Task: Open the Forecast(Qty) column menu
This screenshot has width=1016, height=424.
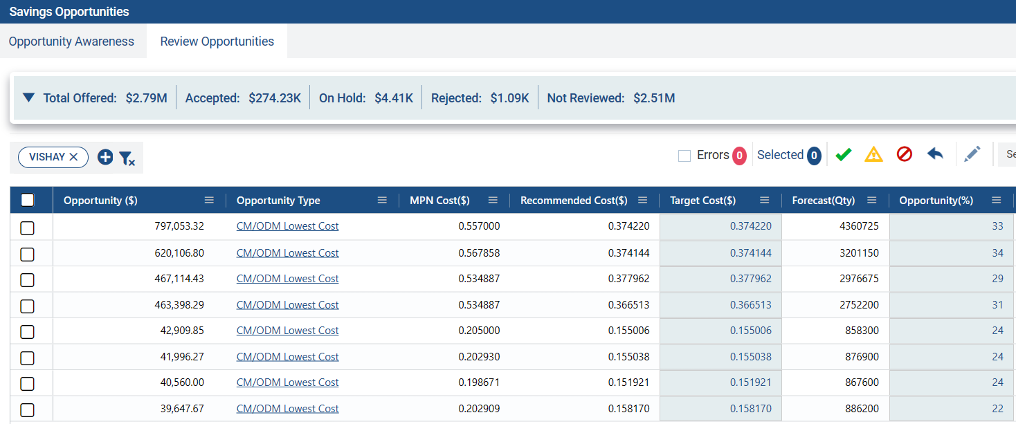Action: coord(872,201)
